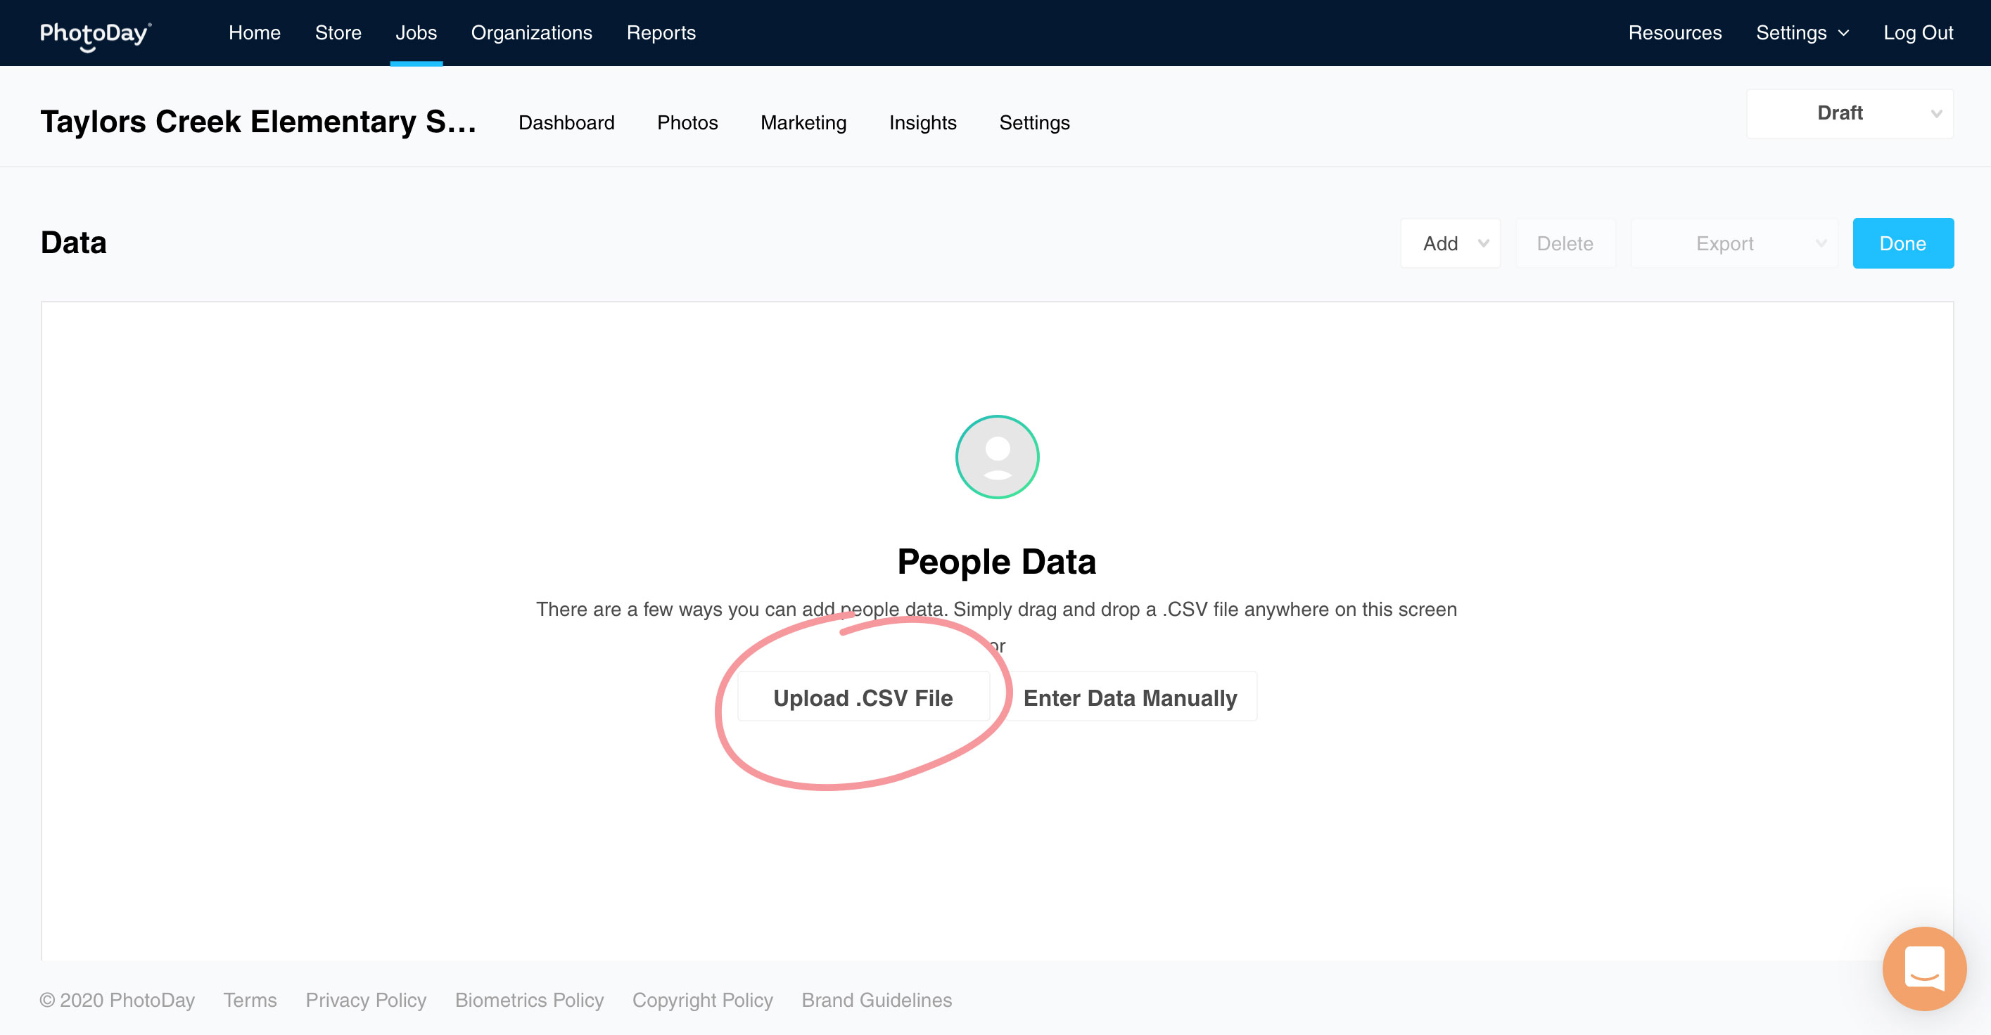This screenshot has height=1035, width=1991.
Task: Go to the Marketing tab
Action: (x=803, y=123)
